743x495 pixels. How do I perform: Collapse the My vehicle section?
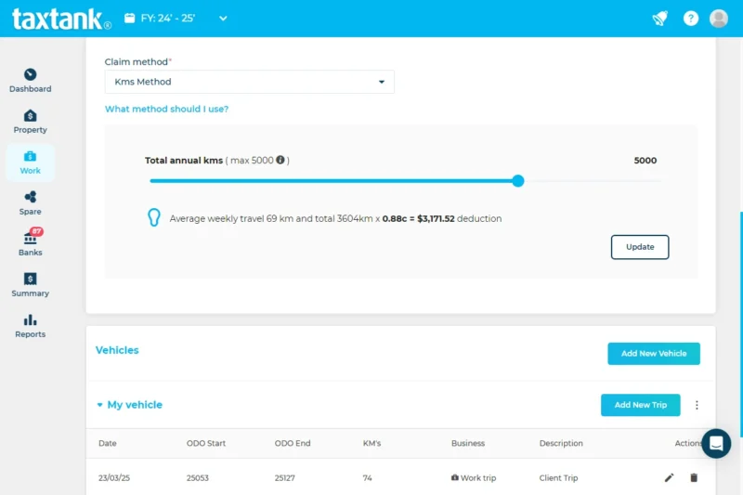coord(100,405)
